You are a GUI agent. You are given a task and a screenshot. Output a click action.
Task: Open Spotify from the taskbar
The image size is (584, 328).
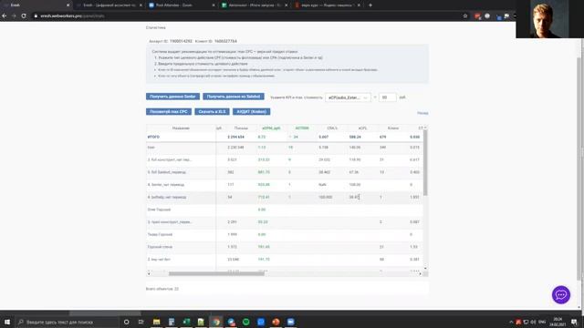click(x=245, y=322)
